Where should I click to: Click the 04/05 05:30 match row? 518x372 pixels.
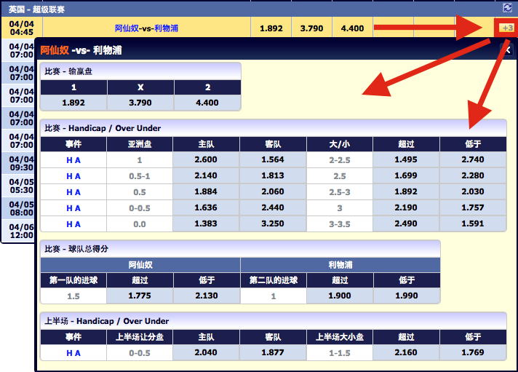[x=18, y=186]
